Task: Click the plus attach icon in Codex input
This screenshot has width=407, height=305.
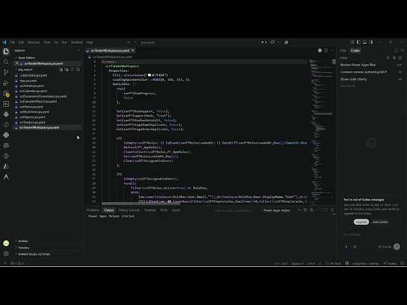Action: point(346,247)
